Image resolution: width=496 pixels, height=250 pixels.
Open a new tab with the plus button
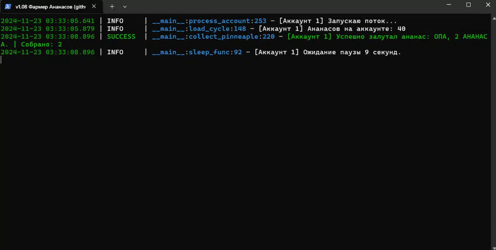(x=112, y=7)
